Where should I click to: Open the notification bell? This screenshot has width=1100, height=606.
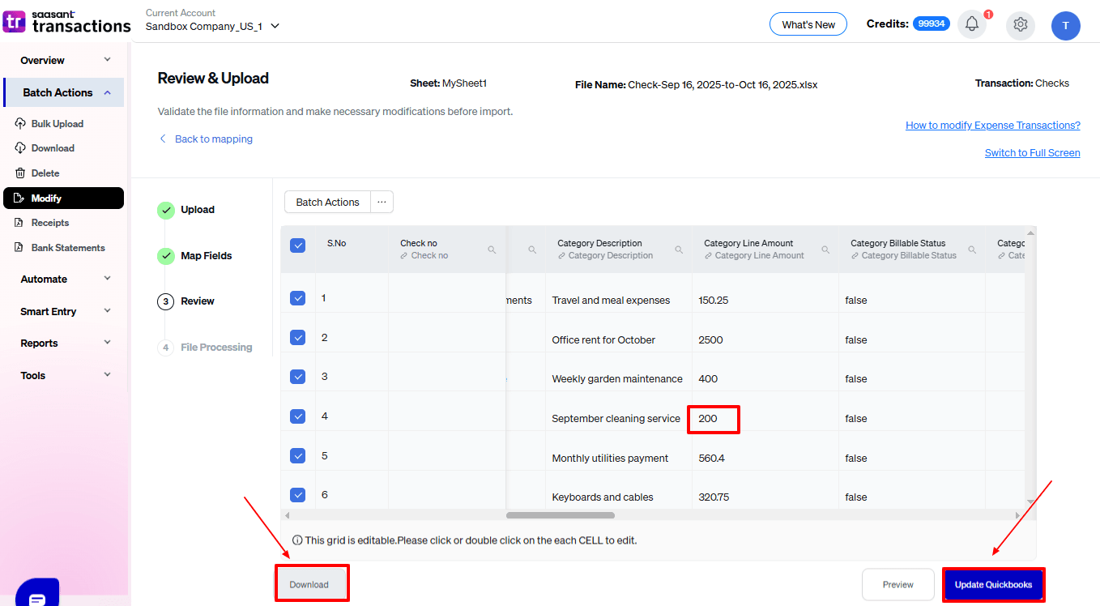click(971, 24)
